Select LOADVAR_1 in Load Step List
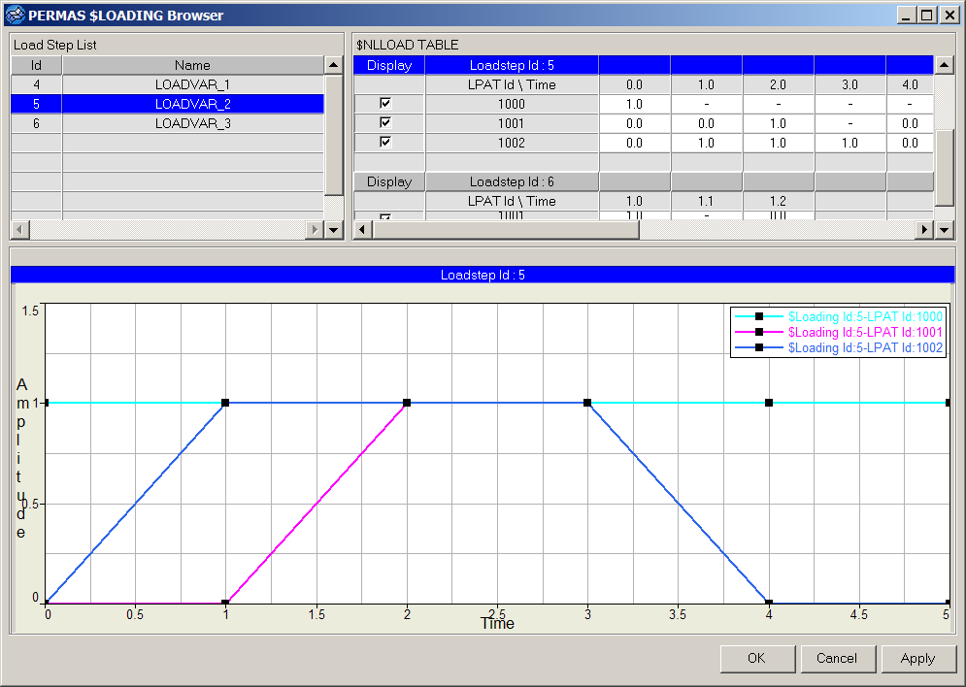 [192, 84]
